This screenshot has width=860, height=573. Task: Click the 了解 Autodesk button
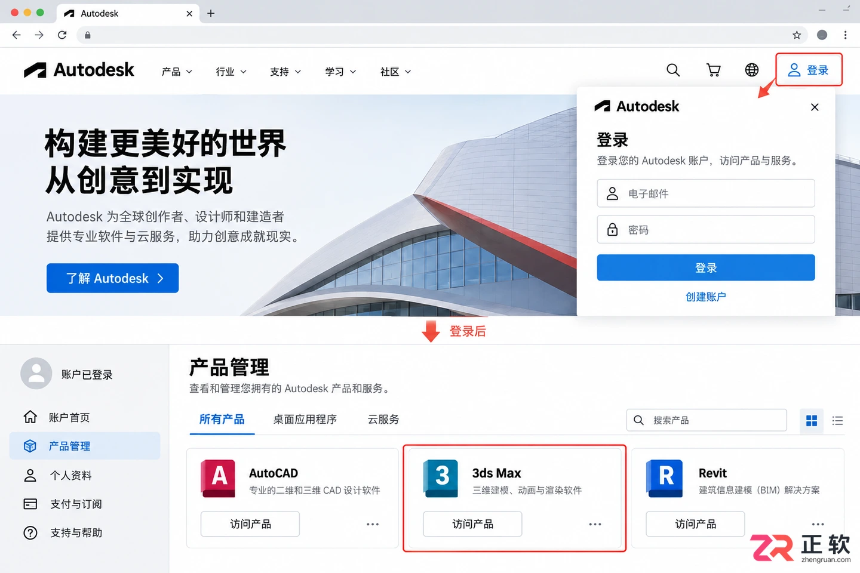coord(113,278)
